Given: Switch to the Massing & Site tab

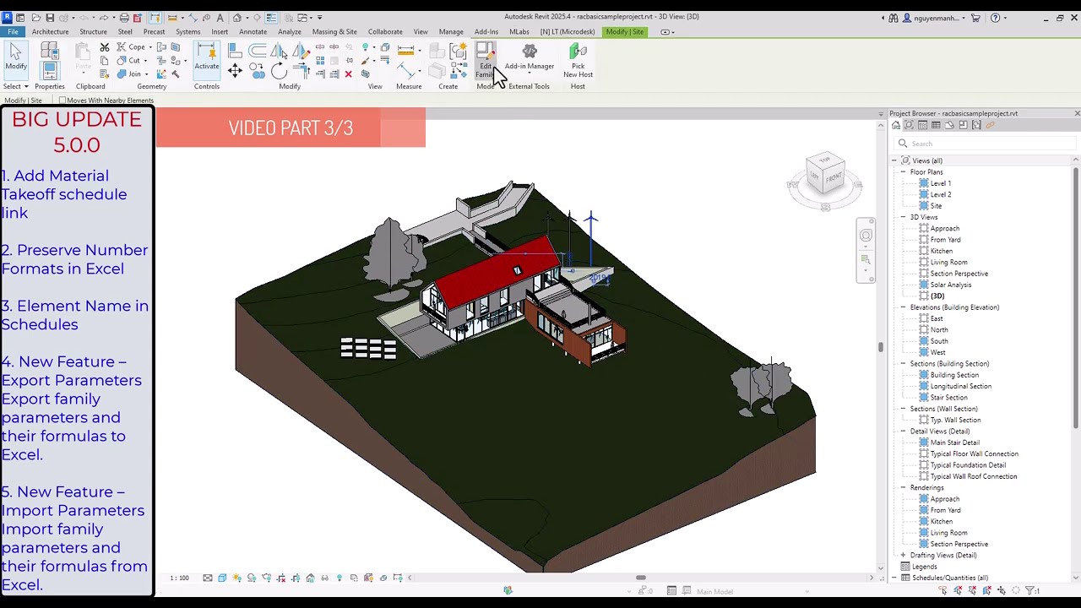Looking at the screenshot, I should click(334, 32).
